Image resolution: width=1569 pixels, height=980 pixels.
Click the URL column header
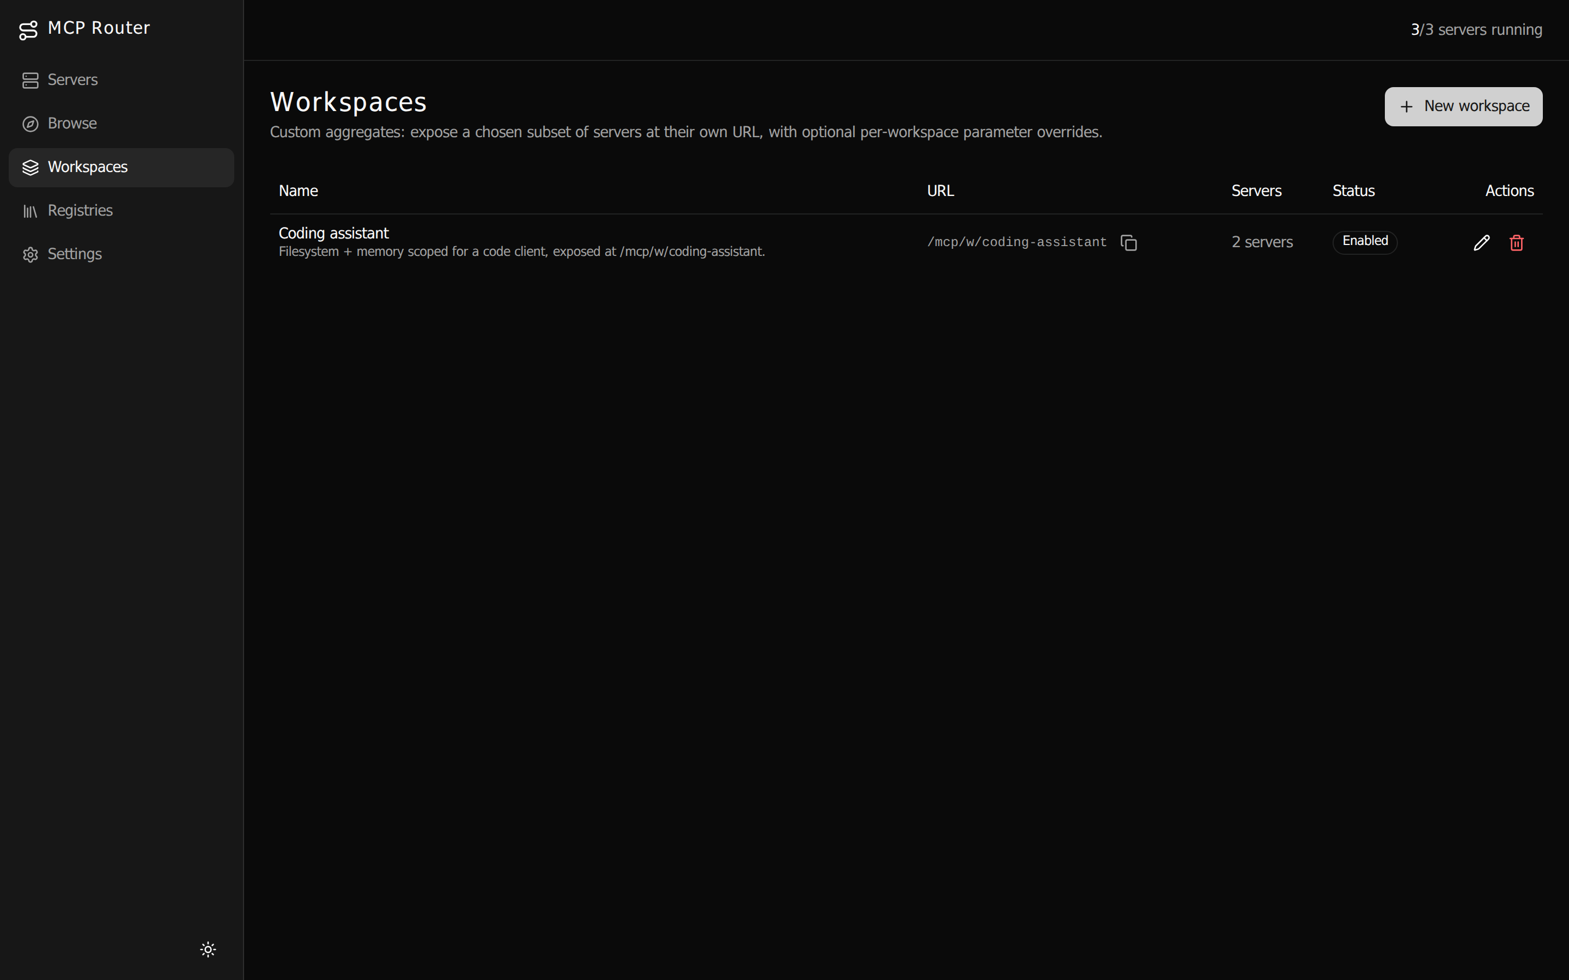940,191
